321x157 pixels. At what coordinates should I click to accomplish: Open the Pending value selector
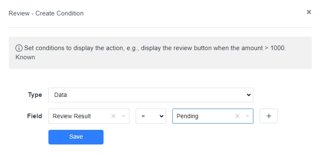(x=213, y=116)
